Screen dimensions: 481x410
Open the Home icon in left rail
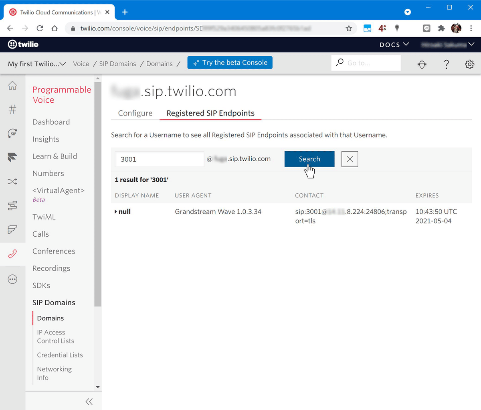(12, 85)
